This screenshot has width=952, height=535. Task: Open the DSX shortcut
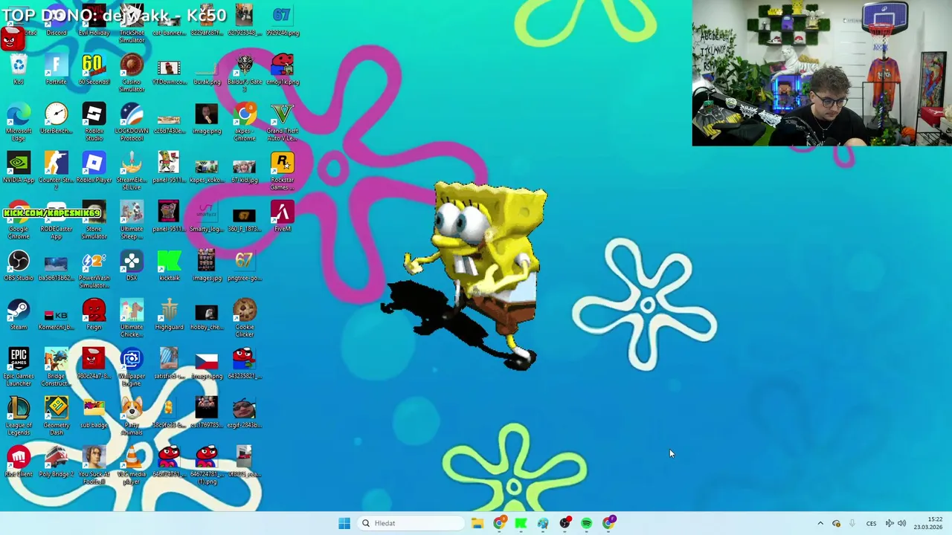point(132,266)
